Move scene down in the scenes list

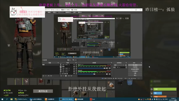[51, 76]
